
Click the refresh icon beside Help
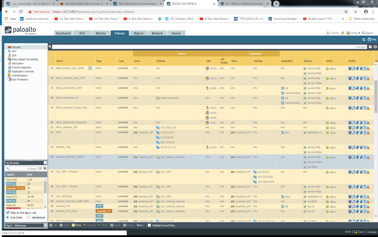click(x=364, y=39)
